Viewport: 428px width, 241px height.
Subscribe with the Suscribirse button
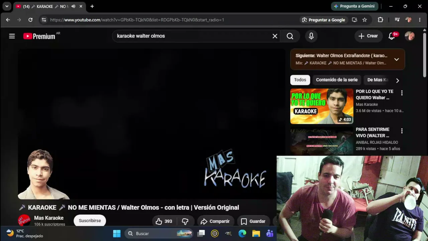point(90,221)
